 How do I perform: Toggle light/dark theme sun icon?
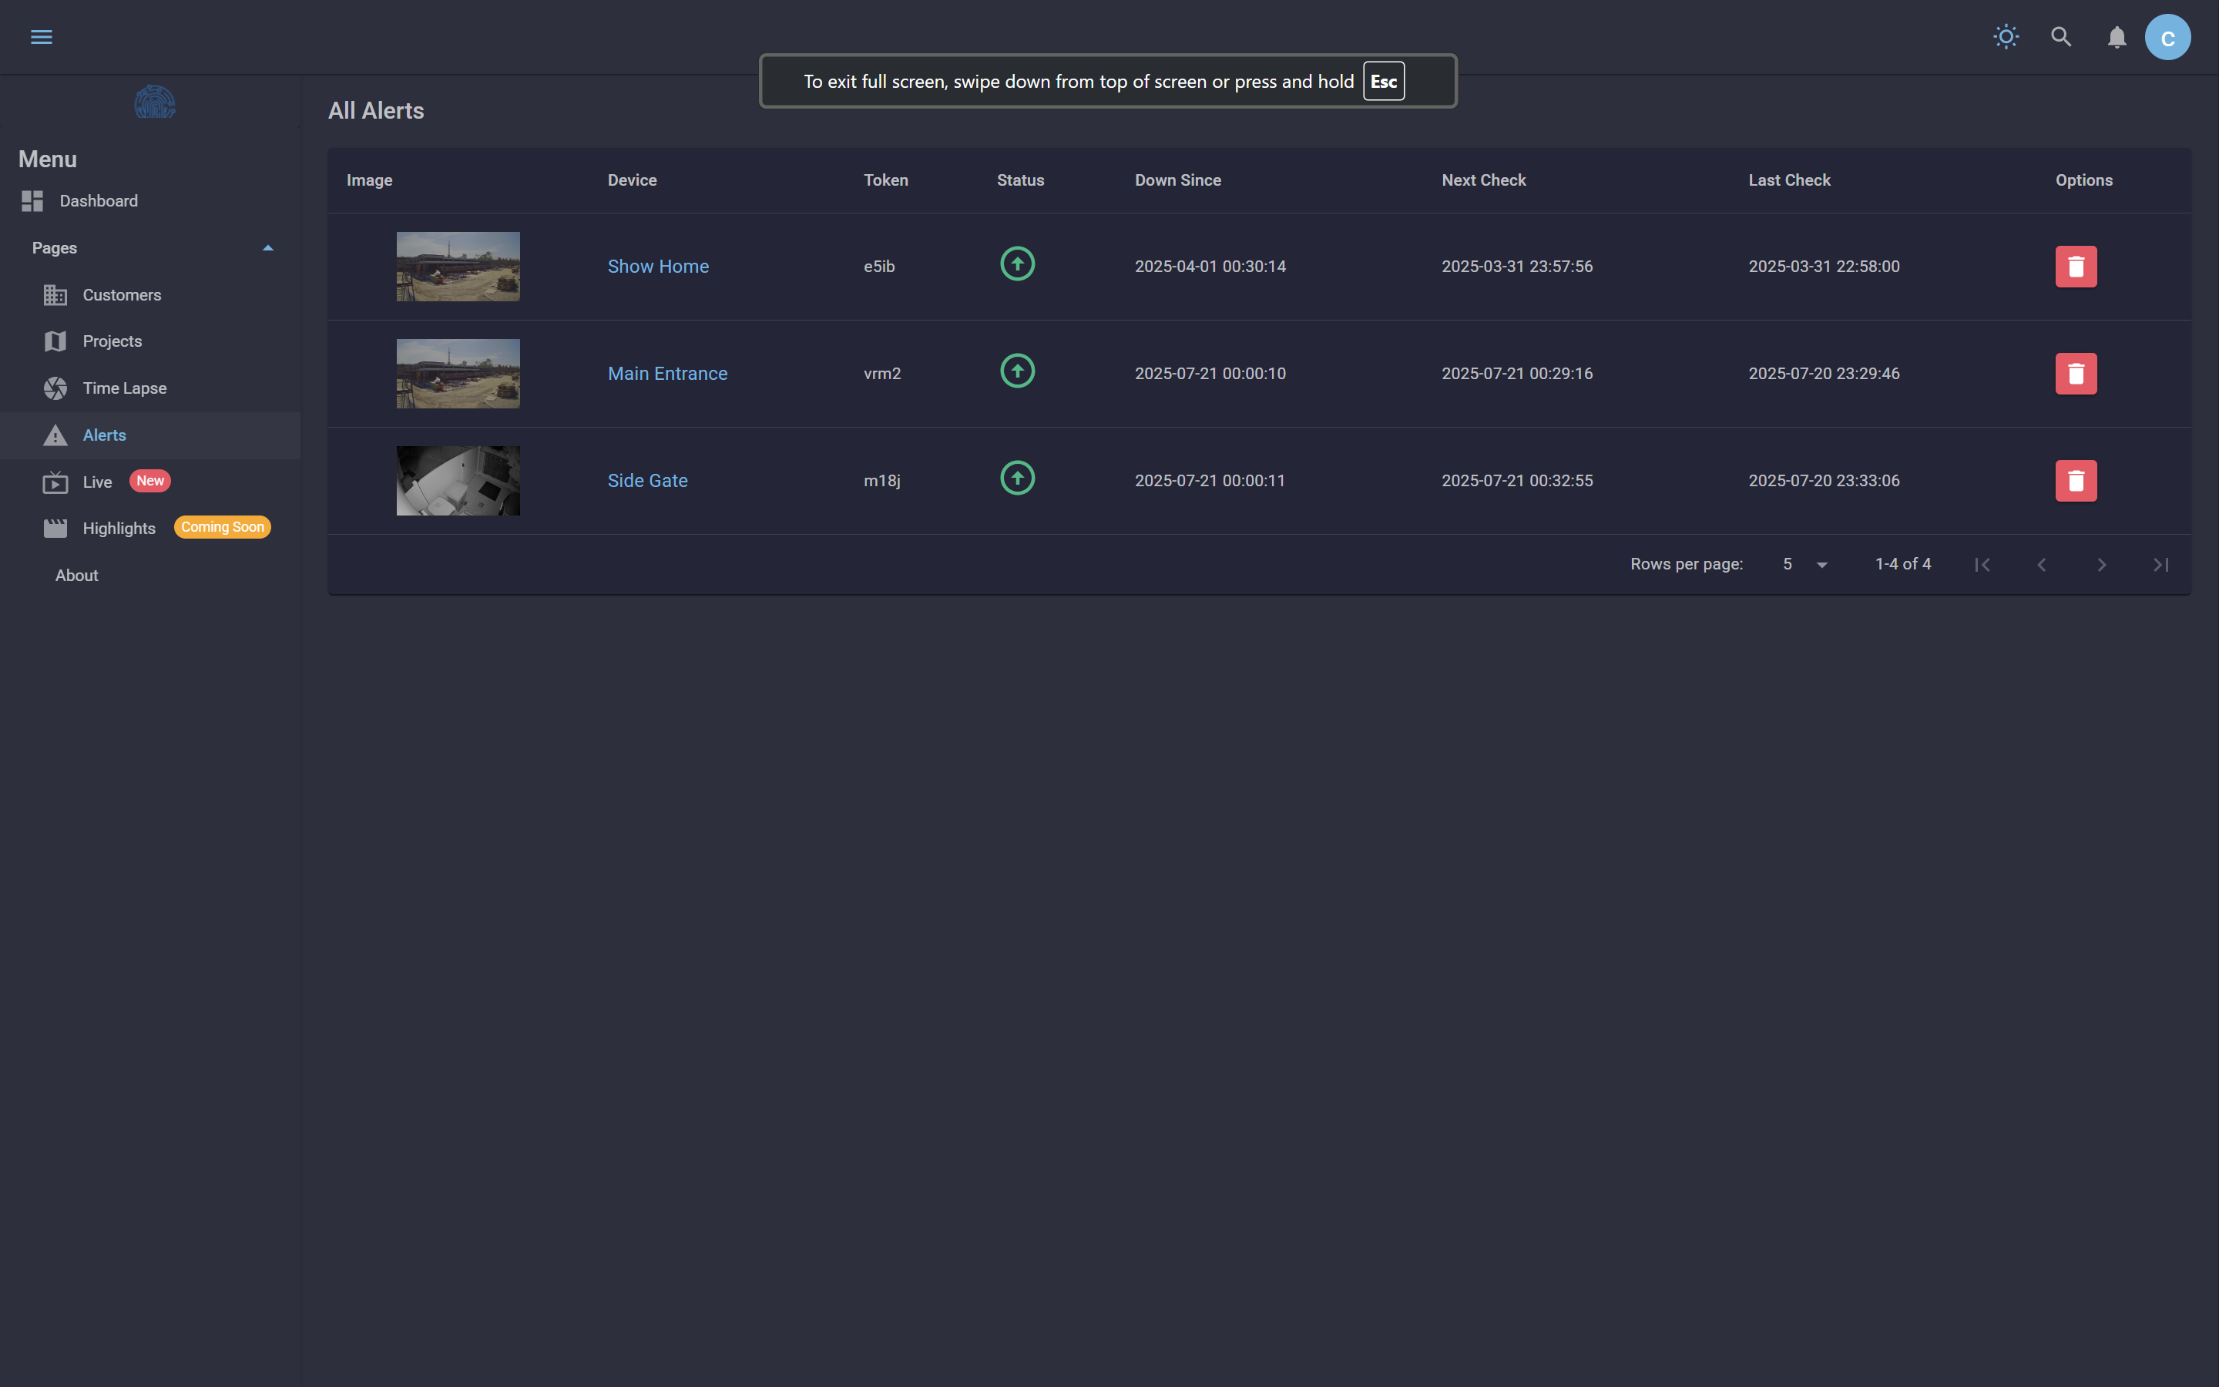(x=2006, y=37)
